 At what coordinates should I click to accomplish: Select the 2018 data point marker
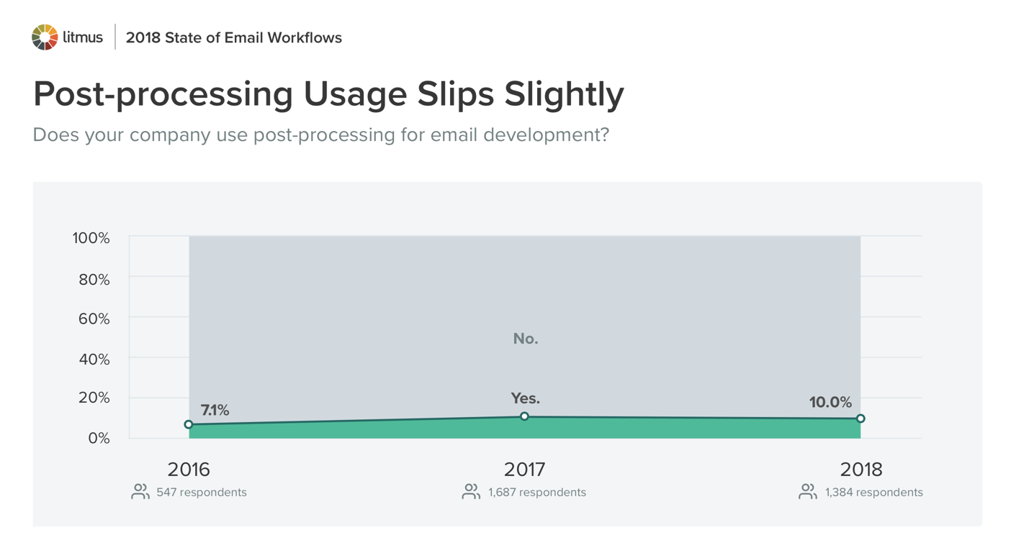pyautogui.click(x=861, y=419)
